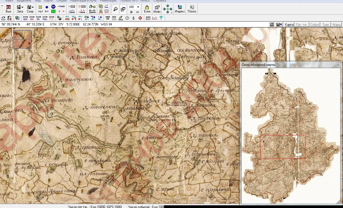Select the Wpt waypoint placement tool

tap(40, 9)
